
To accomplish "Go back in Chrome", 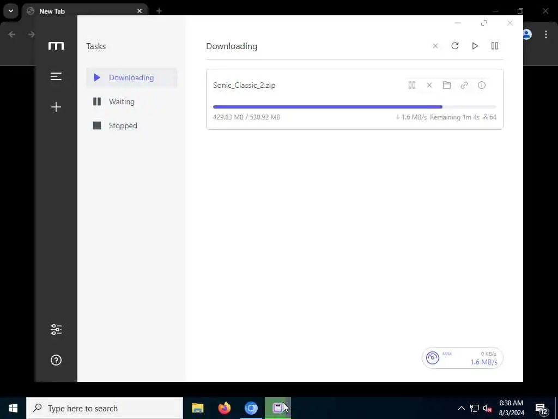I will tap(12, 34).
